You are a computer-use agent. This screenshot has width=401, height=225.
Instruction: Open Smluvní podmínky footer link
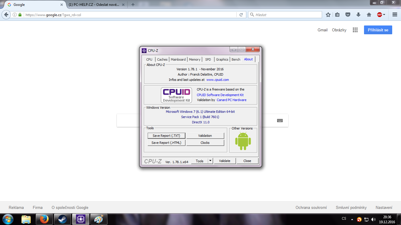coord(351,207)
